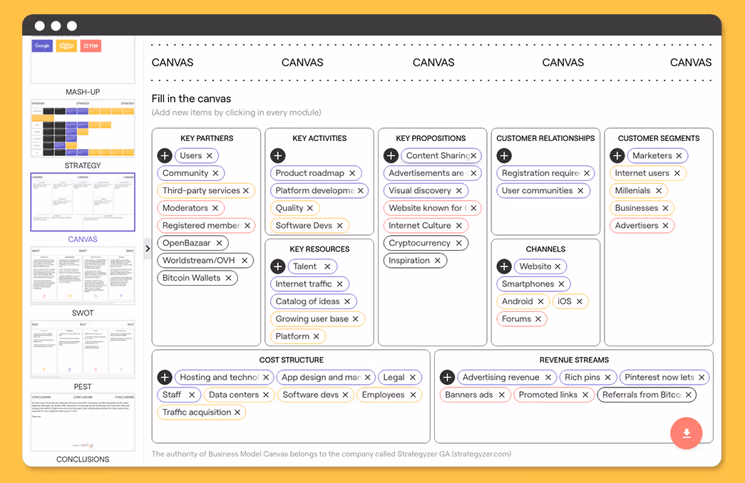This screenshot has height=483, width=745.
Task: Remove the Advertisers tag
Action: 666,226
